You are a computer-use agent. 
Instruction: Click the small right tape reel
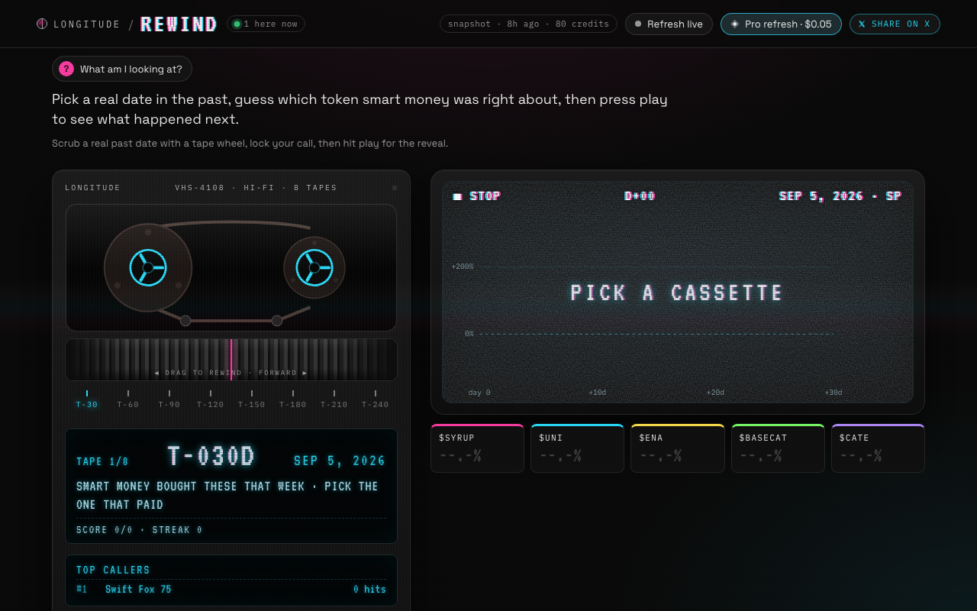[314, 267]
